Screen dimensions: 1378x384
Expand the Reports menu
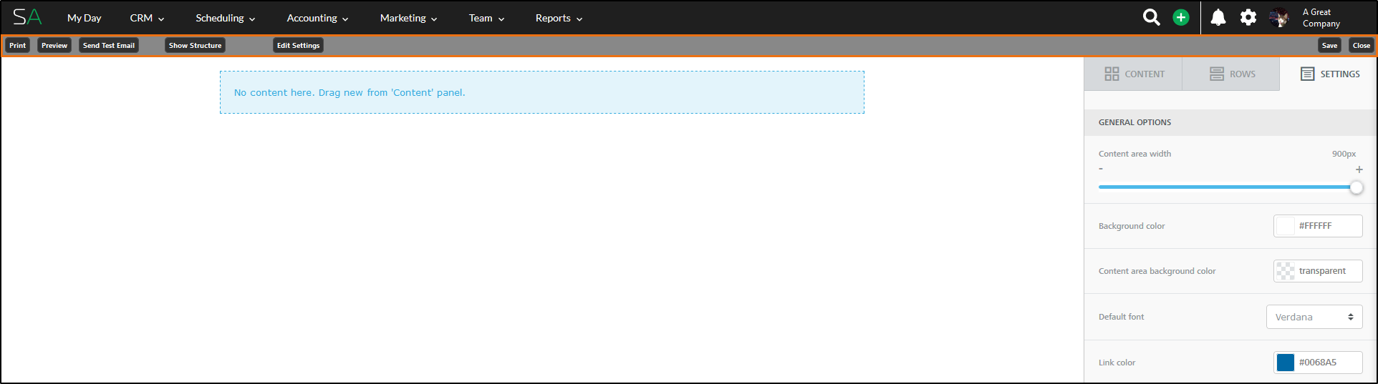point(559,18)
